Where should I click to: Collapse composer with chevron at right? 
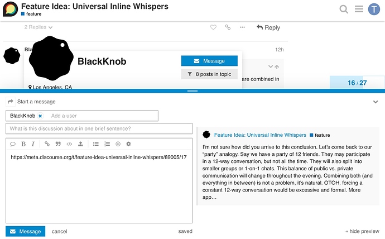coord(376,102)
